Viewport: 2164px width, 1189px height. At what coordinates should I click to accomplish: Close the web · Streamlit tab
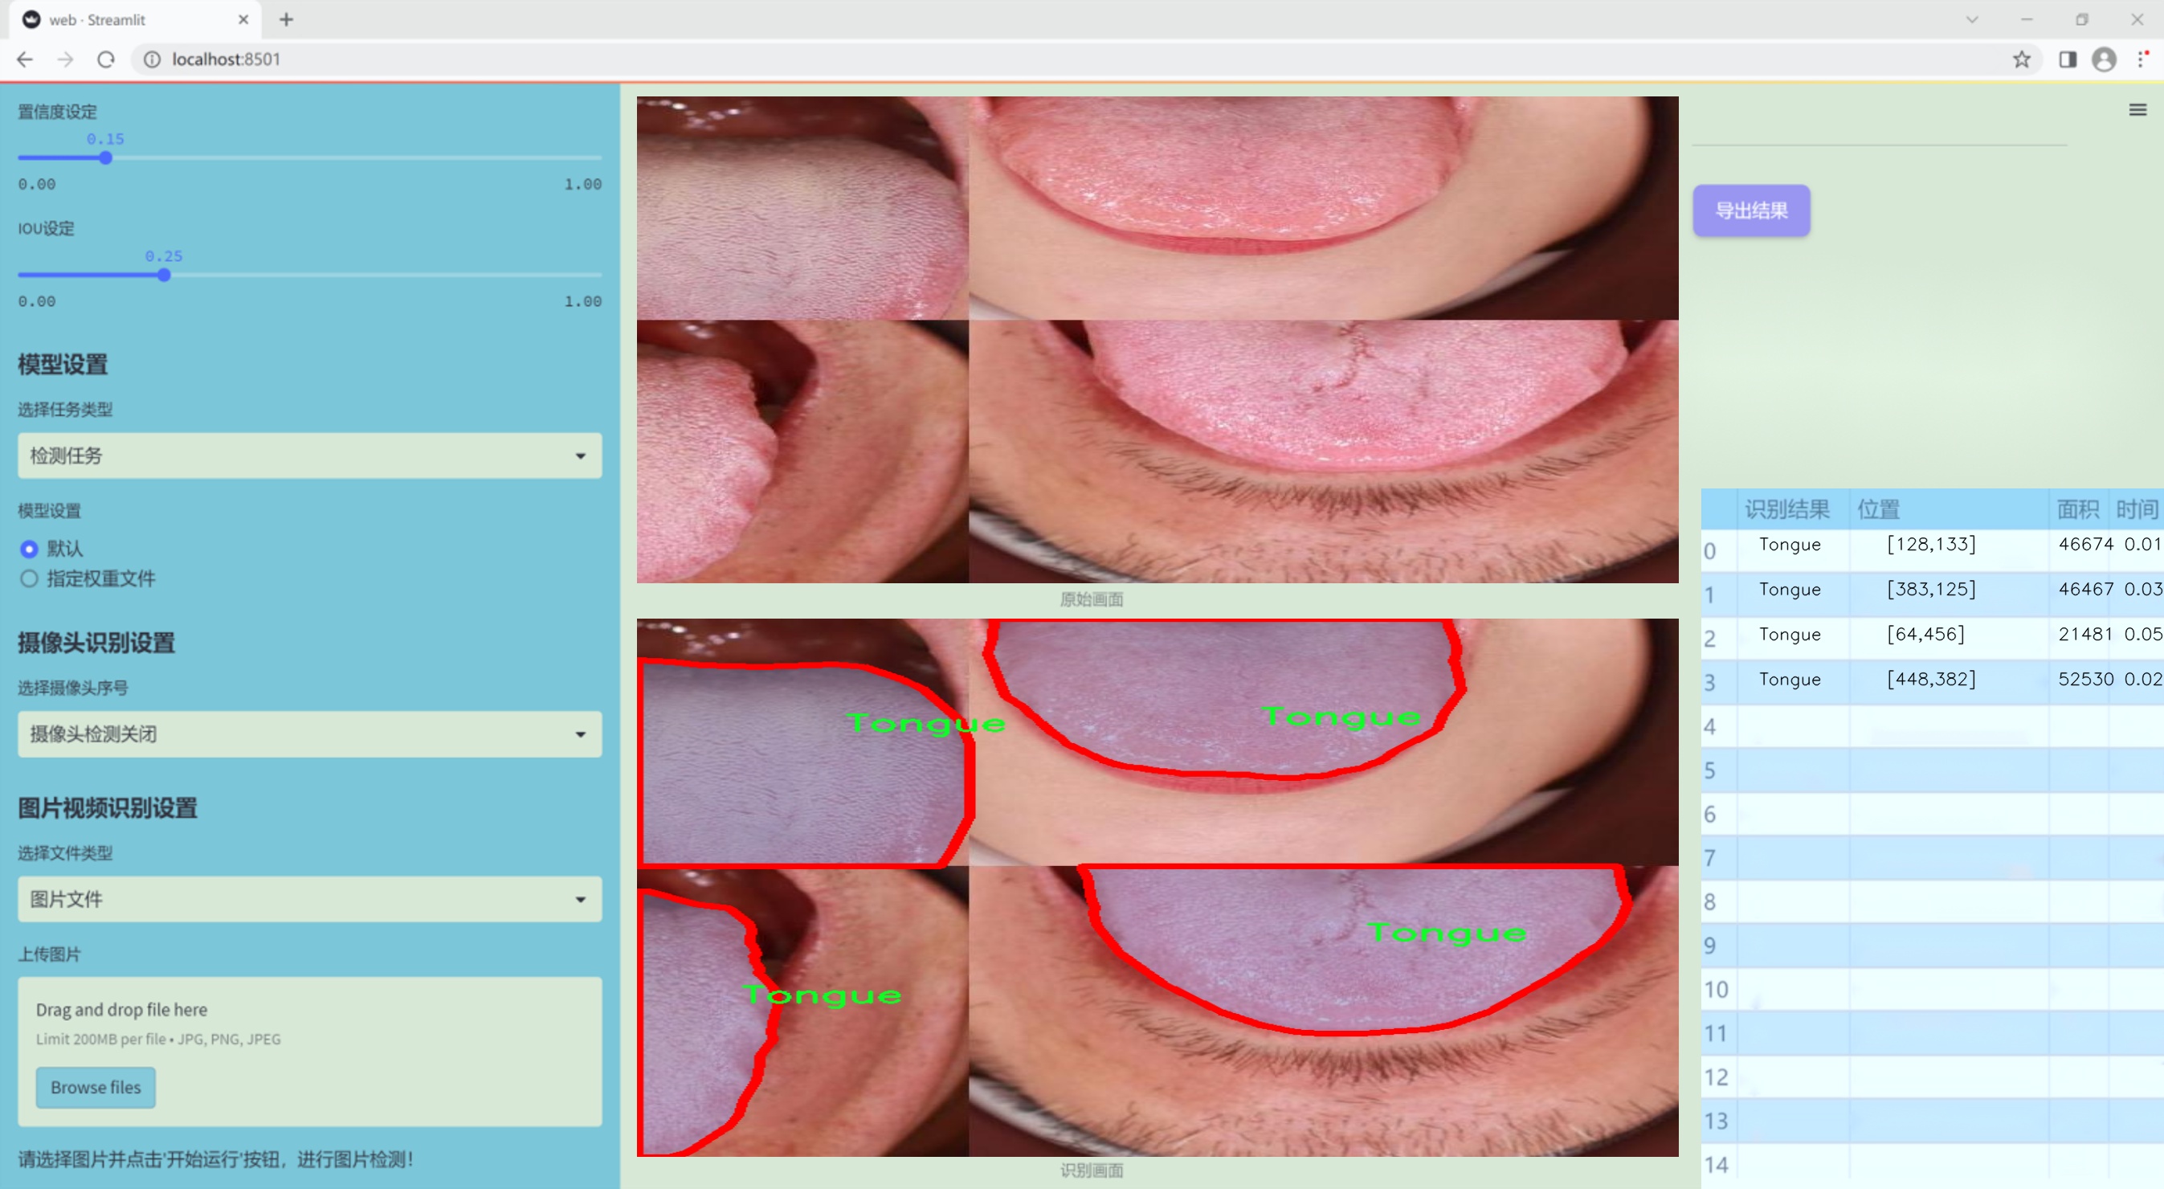(243, 19)
